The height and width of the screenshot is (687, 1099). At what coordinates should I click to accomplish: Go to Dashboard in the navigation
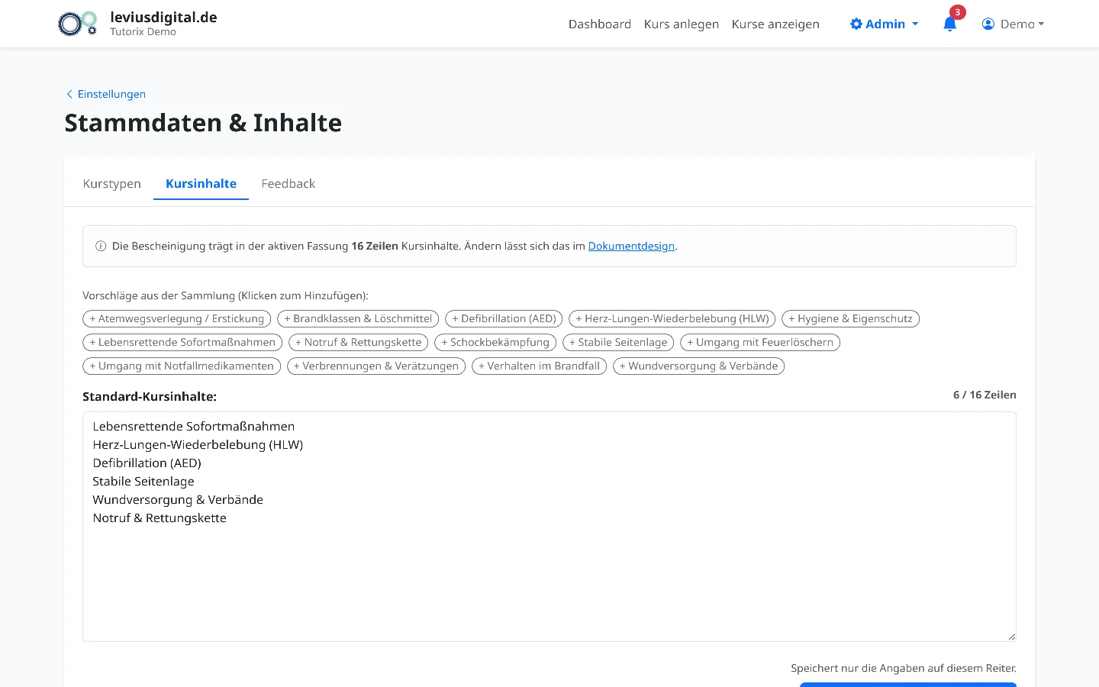[600, 24]
